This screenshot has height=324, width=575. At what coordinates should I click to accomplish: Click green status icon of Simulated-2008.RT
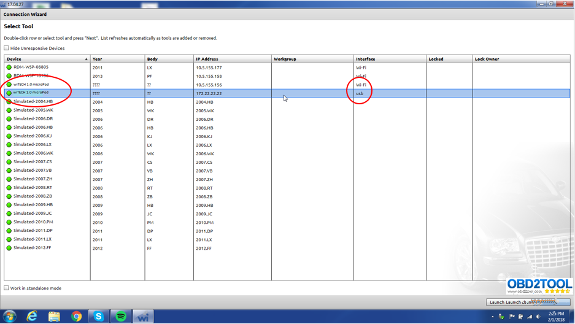pos(9,188)
